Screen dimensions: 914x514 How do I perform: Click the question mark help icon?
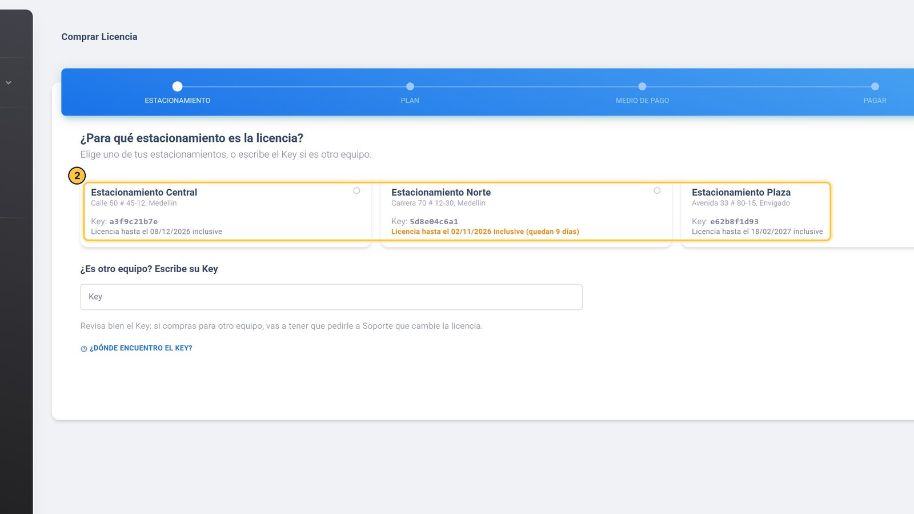pyautogui.click(x=84, y=349)
